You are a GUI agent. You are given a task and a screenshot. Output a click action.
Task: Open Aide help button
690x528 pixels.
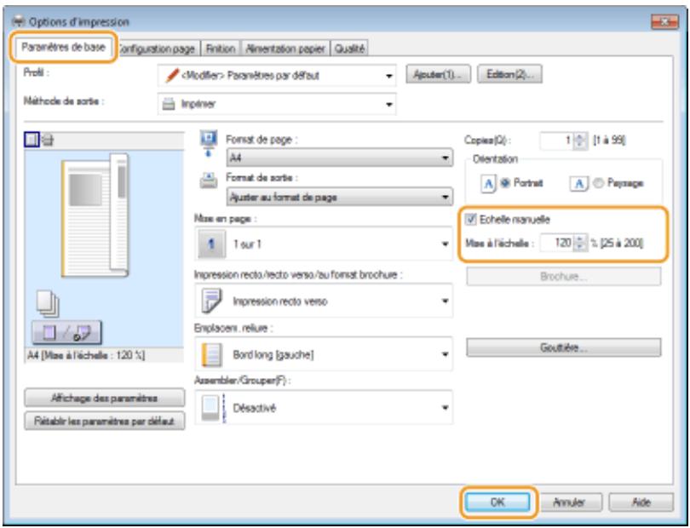641,502
